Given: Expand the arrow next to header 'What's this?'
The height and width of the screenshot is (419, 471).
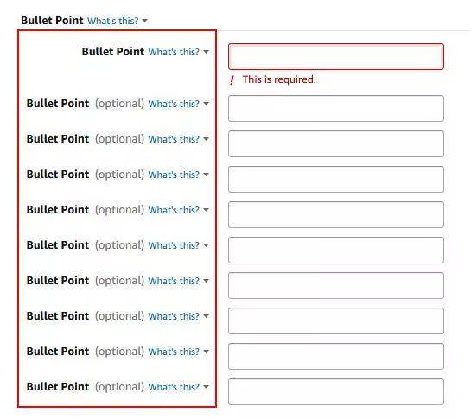Looking at the screenshot, I should tap(145, 21).
